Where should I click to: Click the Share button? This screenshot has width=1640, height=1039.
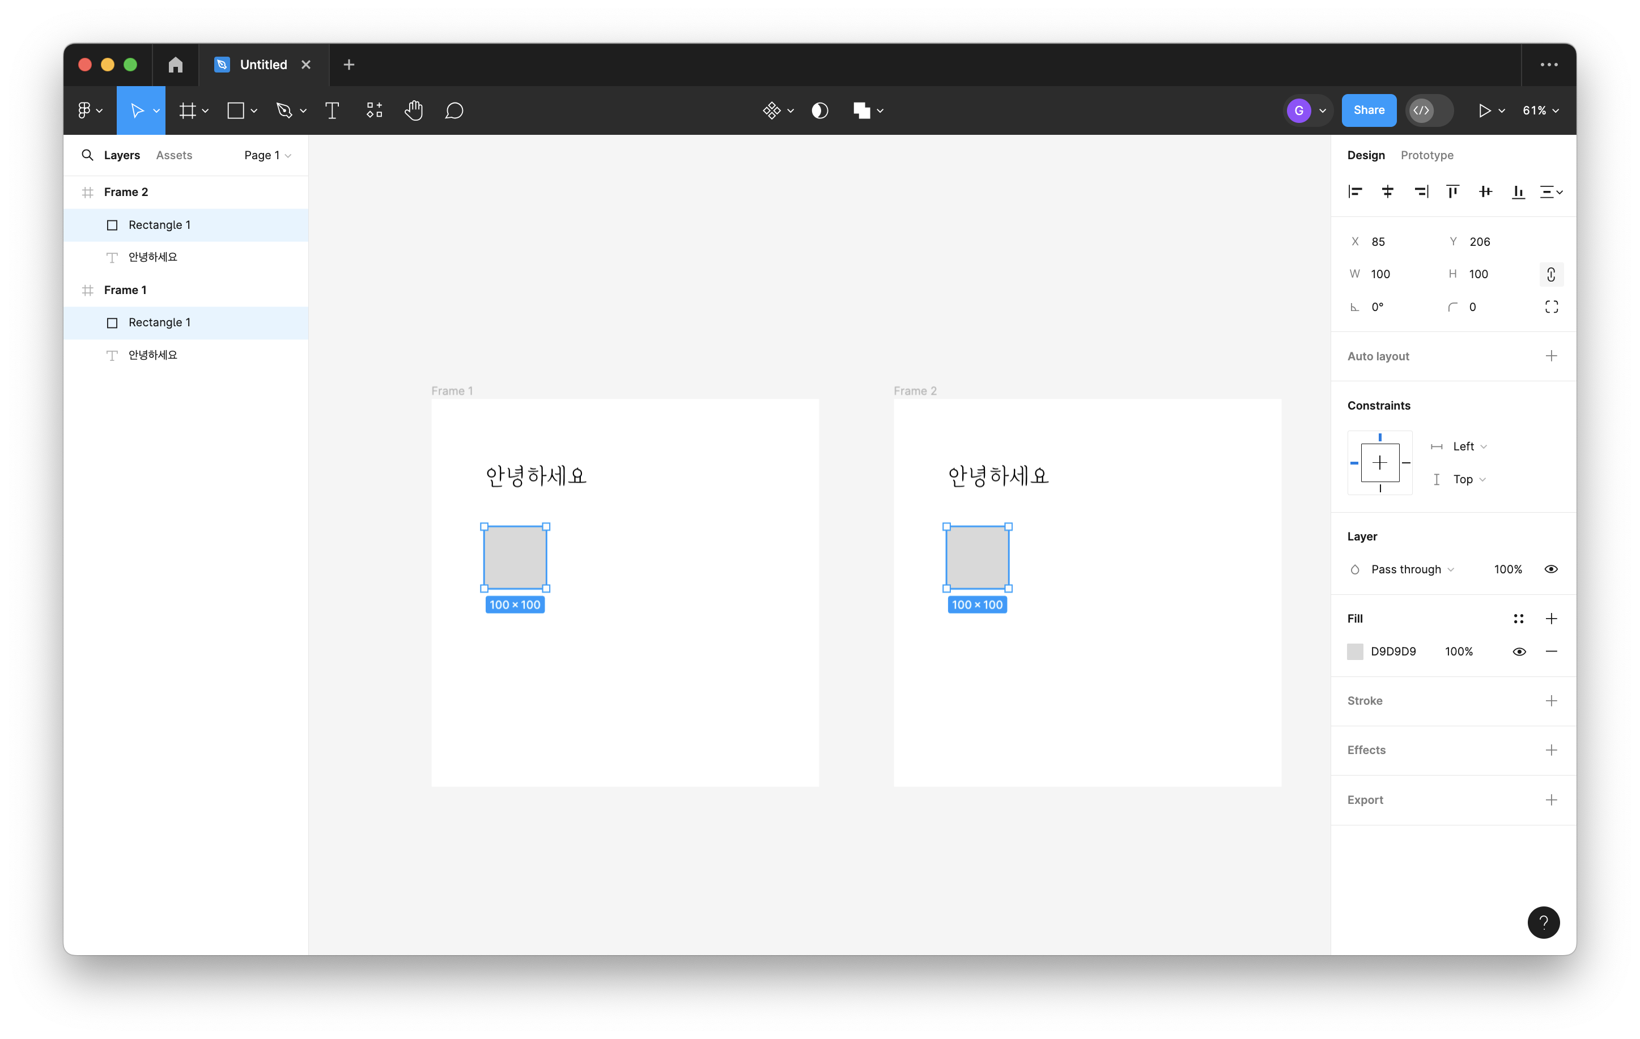coord(1368,110)
